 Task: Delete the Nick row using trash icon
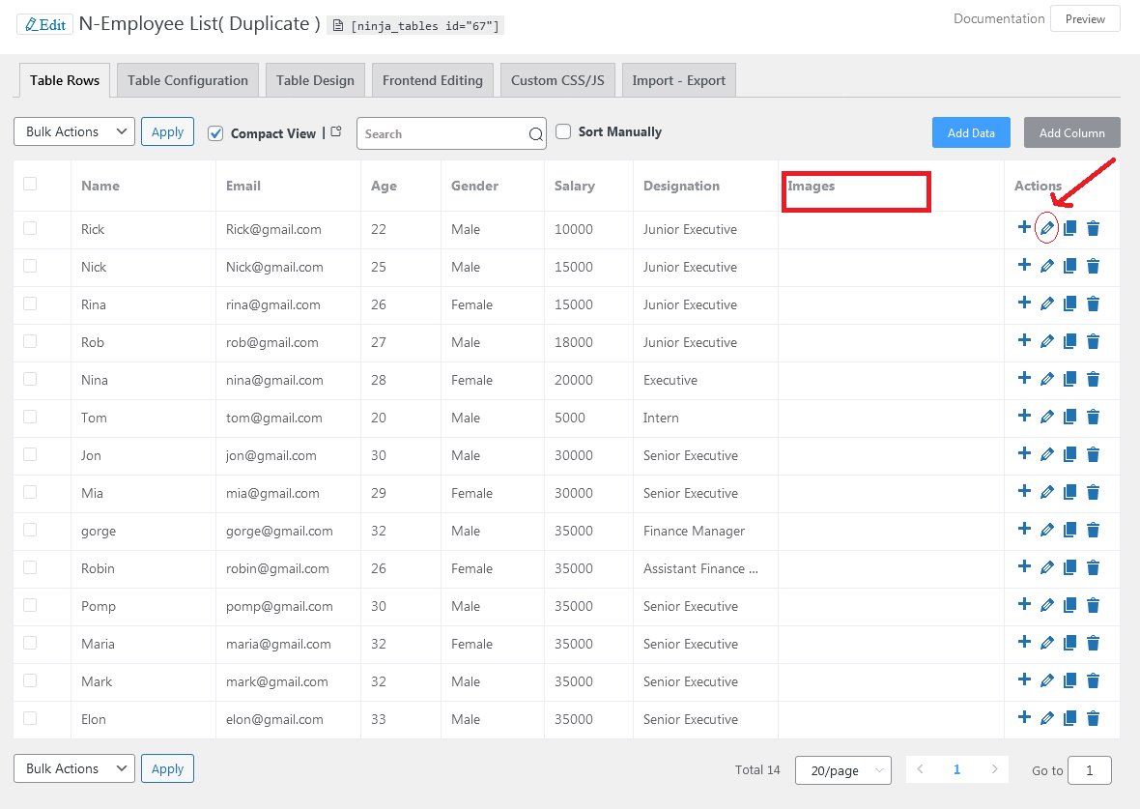[x=1093, y=267]
